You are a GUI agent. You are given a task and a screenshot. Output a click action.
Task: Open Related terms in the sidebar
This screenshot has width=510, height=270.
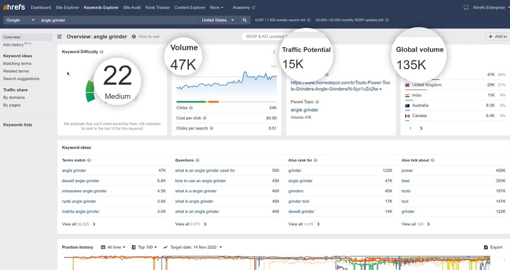pyautogui.click(x=16, y=71)
